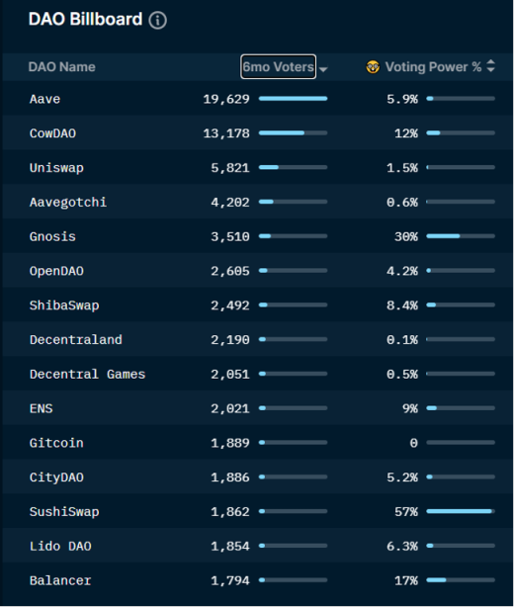
Task: Sort by the Voting Power % header
Action: pos(433,67)
